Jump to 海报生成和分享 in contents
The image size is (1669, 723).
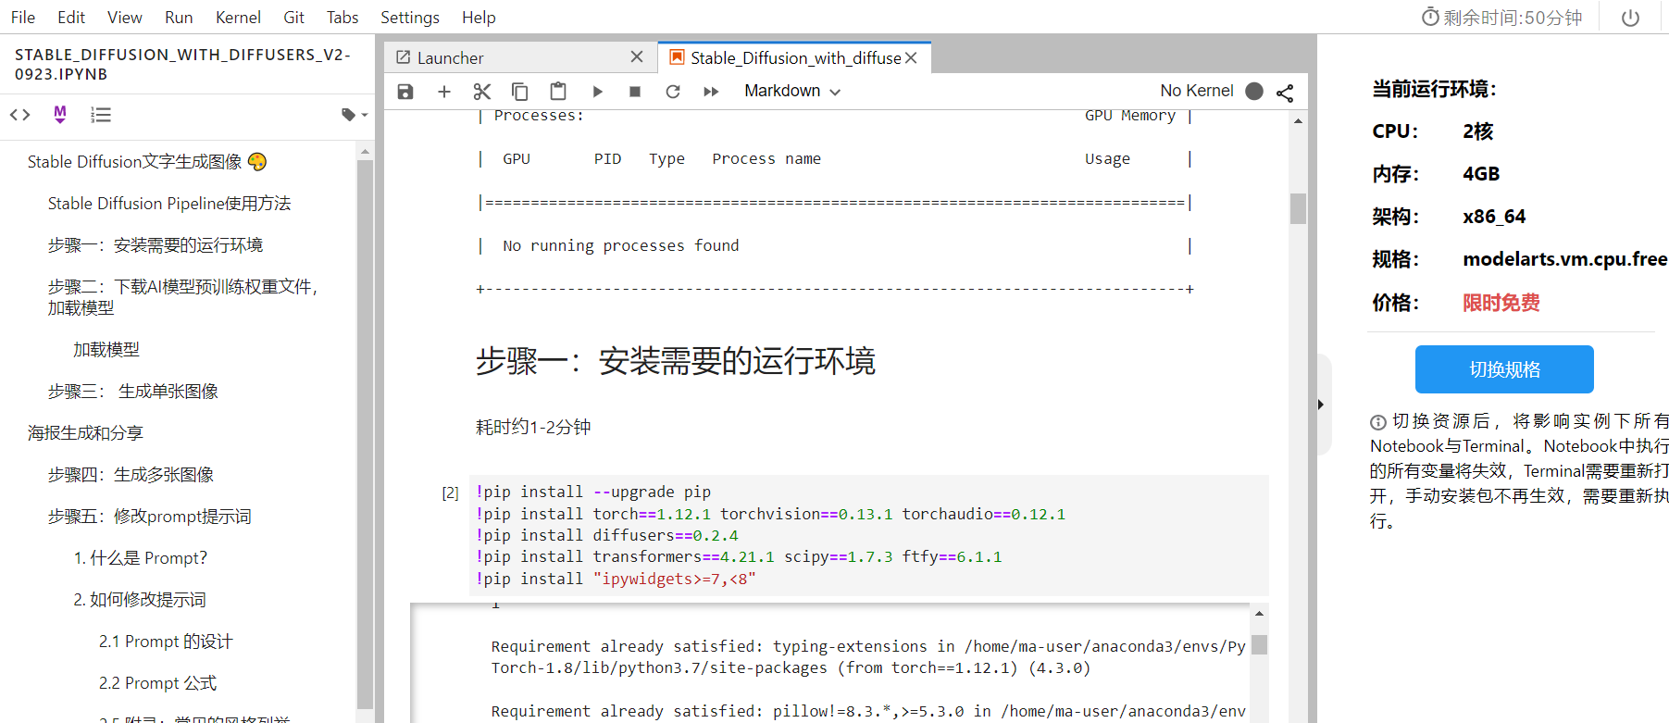85,433
